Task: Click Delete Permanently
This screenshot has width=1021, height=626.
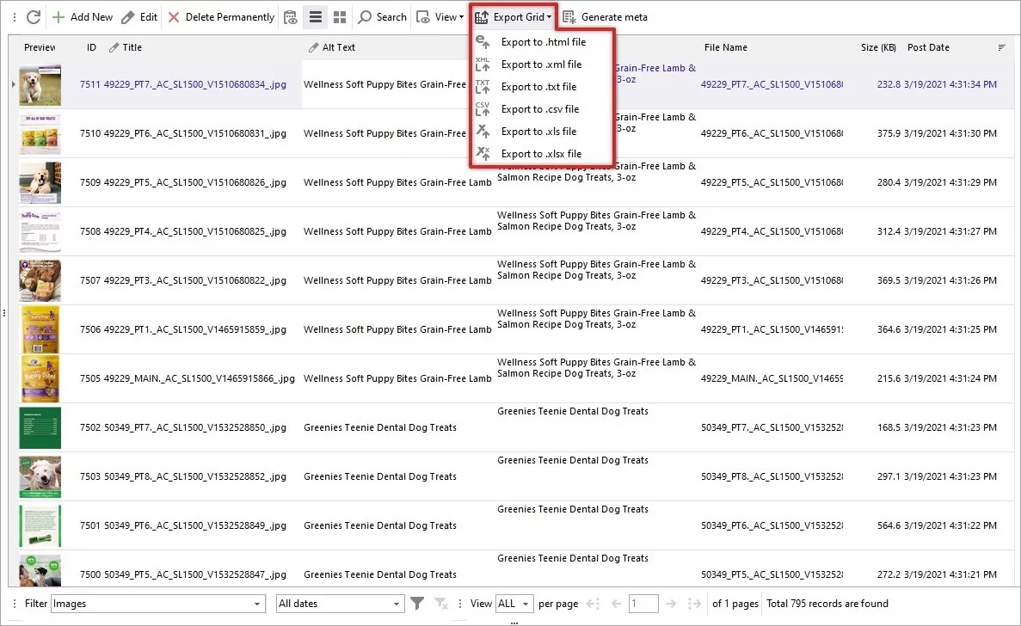Action: [222, 16]
